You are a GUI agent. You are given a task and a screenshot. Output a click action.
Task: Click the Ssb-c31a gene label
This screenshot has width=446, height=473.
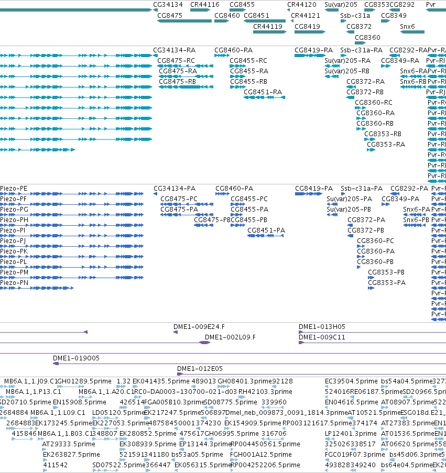coord(355,15)
